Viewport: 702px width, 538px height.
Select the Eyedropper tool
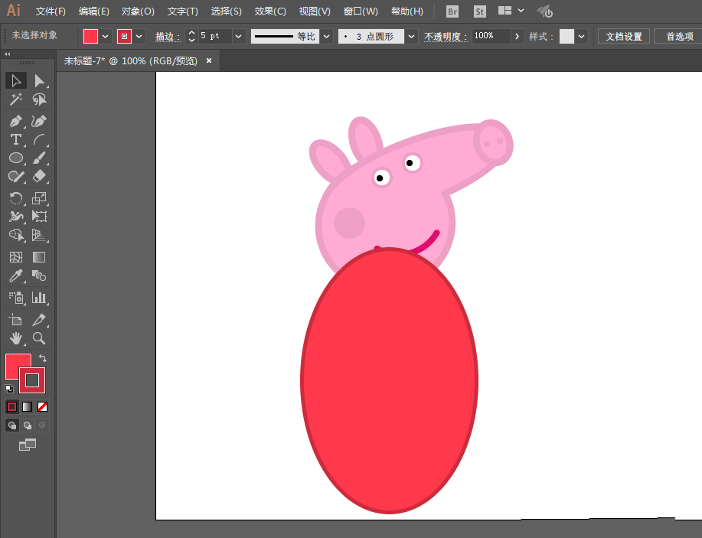tap(16, 276)
